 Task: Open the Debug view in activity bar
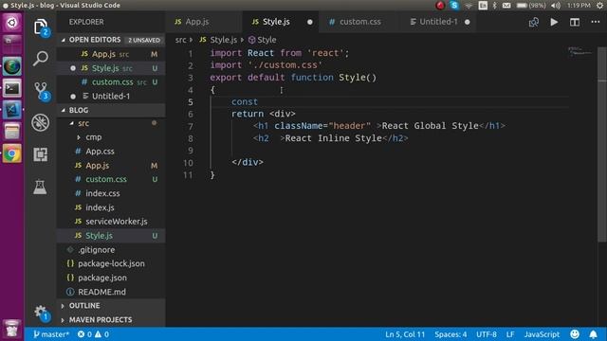[x=40, y=122]
